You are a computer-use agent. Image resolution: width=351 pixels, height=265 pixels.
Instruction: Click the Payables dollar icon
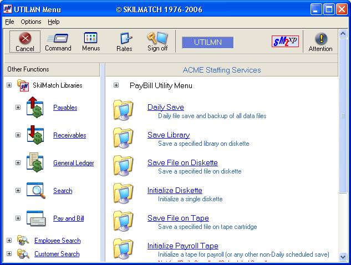pyautogui.click(x=35, y=107)
